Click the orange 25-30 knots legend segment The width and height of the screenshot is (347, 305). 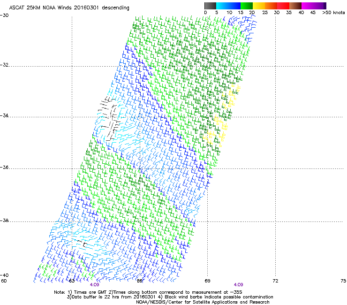(x=271, y=6)
